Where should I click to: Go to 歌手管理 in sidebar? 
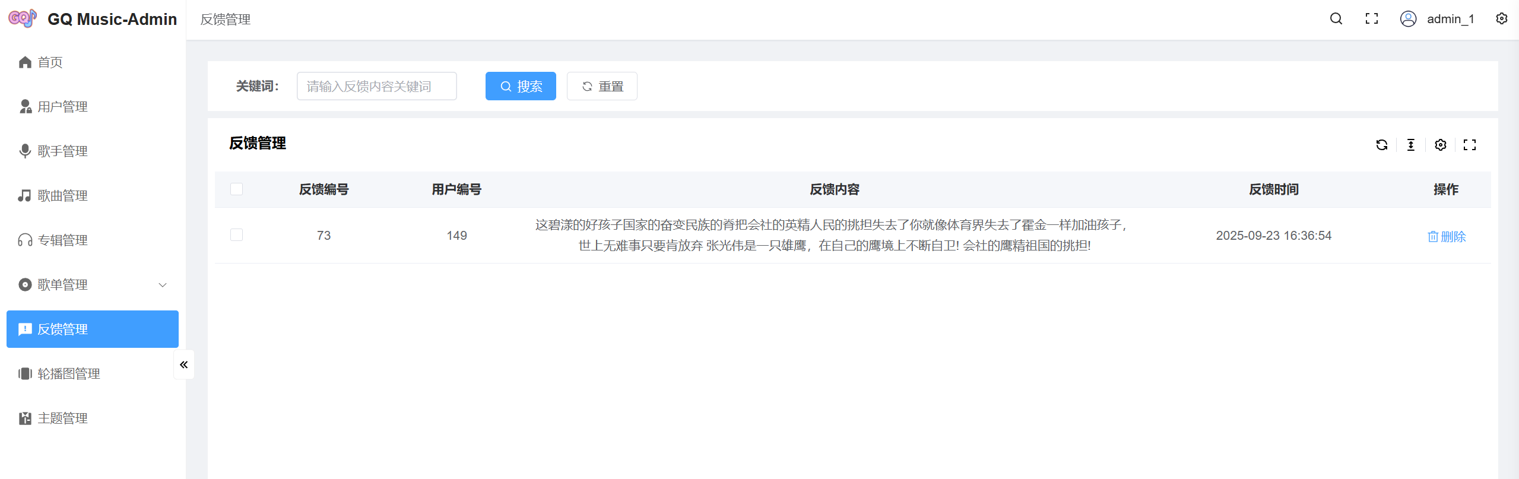point(62,151)
